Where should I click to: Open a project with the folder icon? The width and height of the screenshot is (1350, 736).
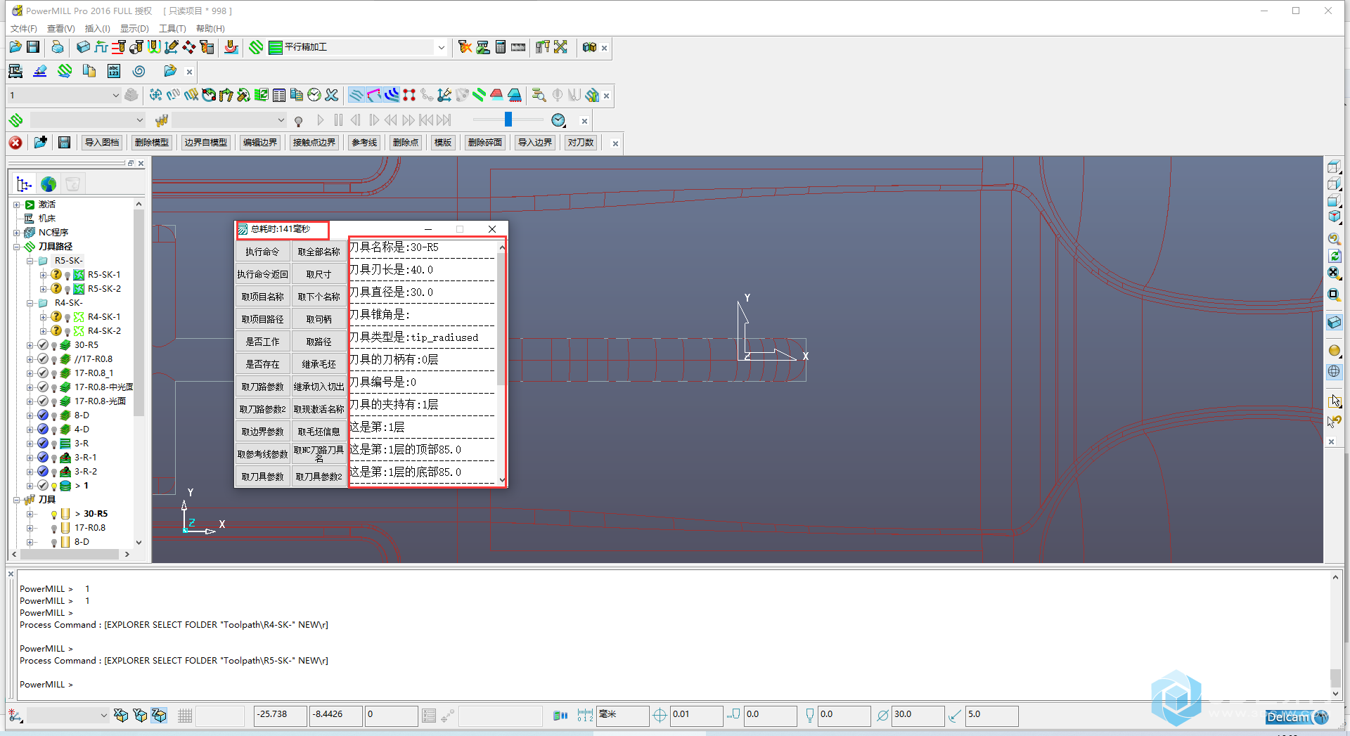tap(15, 47)
